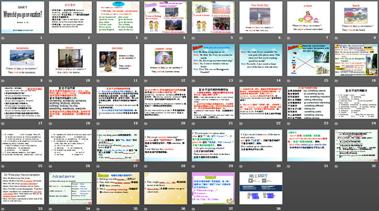Select slide 15 match people thumbnail
Image resolution: width=379 pixels, height=211 pixels.
tap(308, 60)
